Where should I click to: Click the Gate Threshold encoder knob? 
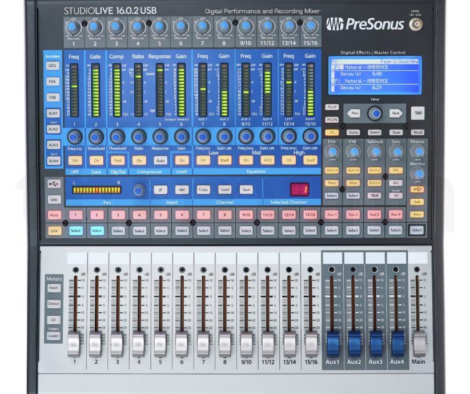(x=96, y=137)
